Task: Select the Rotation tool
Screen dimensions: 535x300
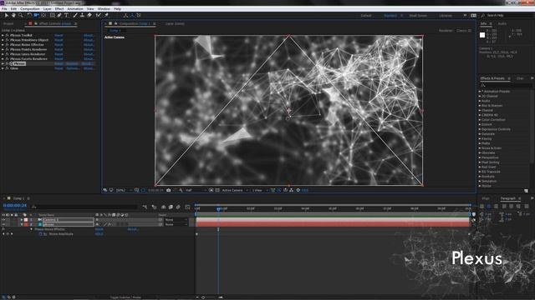Action: click(x=29, y=15)
